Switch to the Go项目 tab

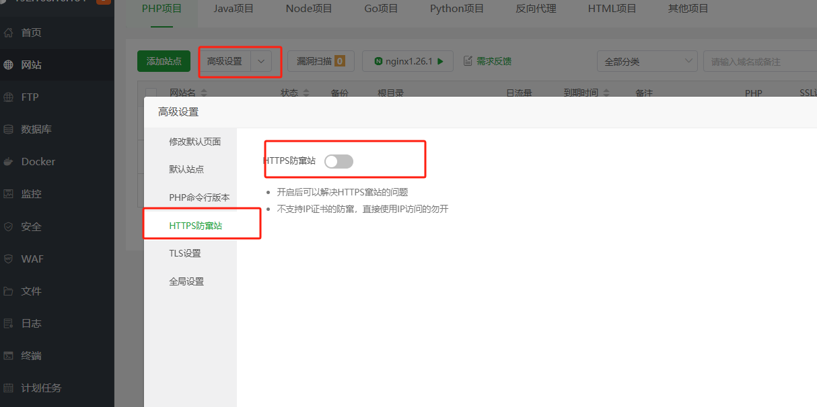coord(381,9)
